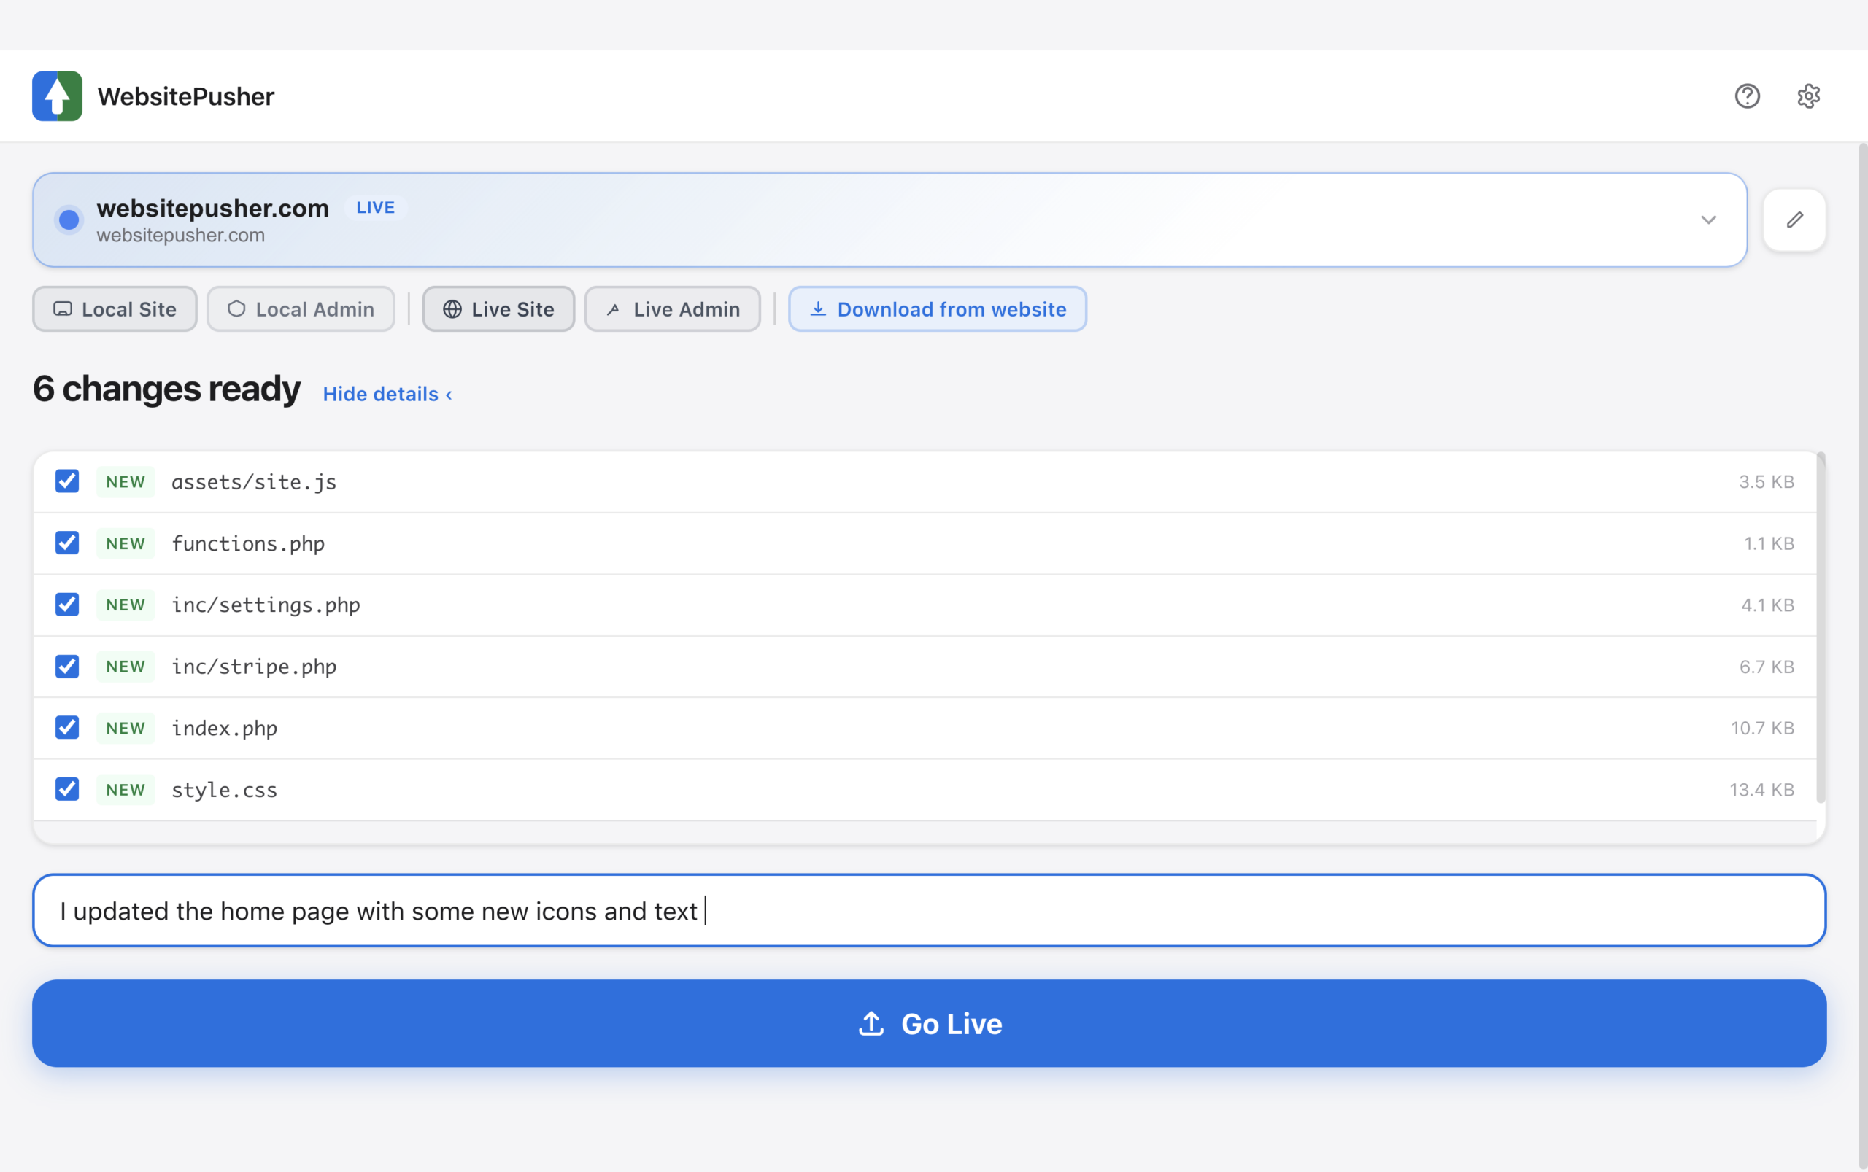Uncheck inc/settings.php checkbox
The width and height of the screenshot is (1868, 1172).
point(67,605)
